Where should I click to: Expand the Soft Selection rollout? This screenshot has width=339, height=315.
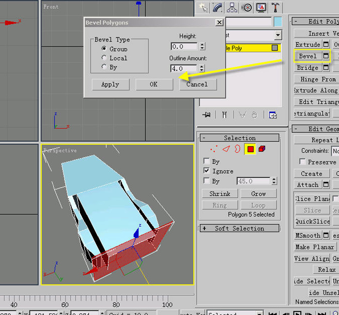click(x=240, y=228)
